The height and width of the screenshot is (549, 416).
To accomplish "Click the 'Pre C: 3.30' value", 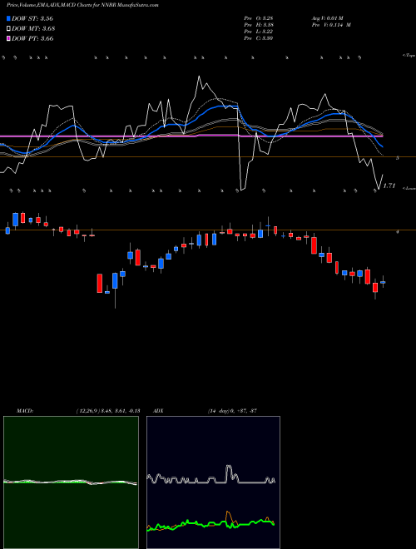I will 259,38.
